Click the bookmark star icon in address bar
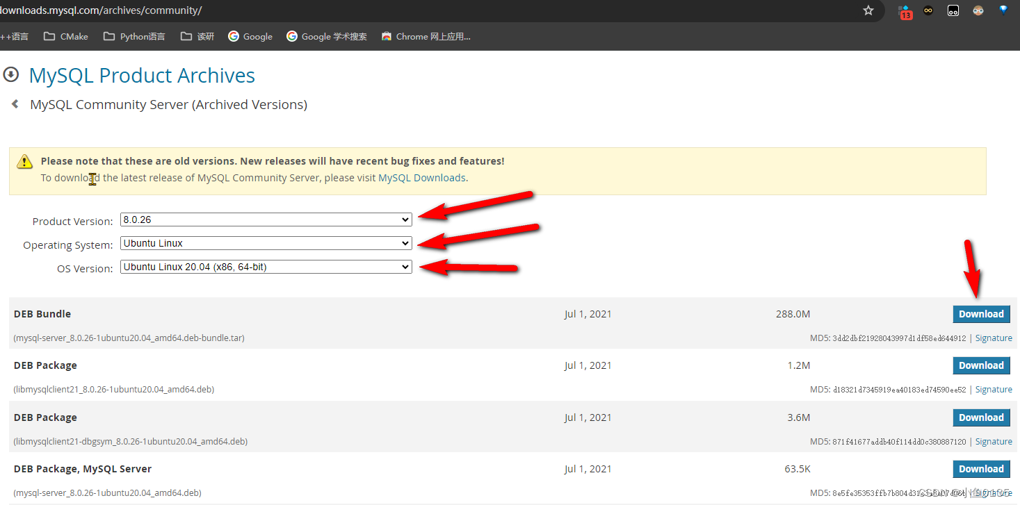 click(868, 10)
